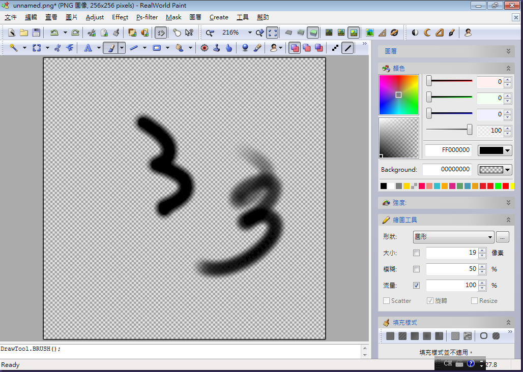This screenshot has width=523, height=372.
Task: Click the zoom in magnifier icon
Action: [260, 33]
